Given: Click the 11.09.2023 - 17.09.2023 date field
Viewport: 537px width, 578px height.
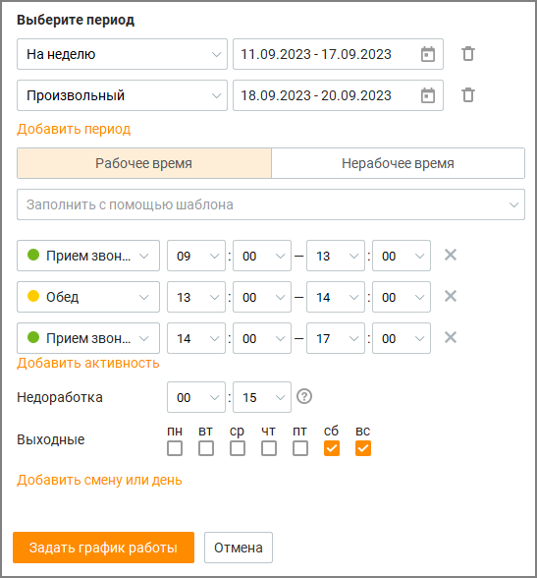Looking at the screenshot, I should [339, 54].
